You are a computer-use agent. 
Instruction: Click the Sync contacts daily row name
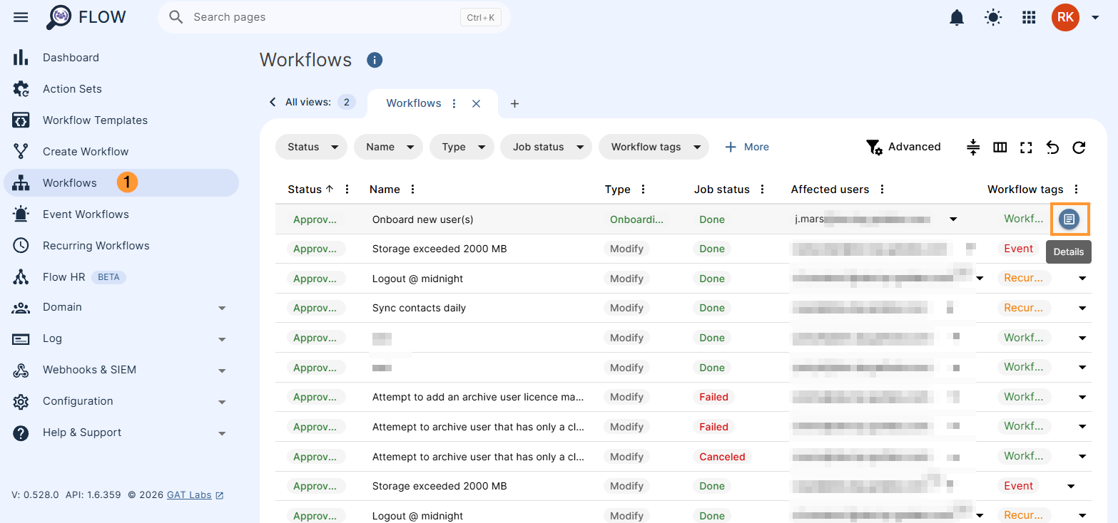tap(419, 309)
